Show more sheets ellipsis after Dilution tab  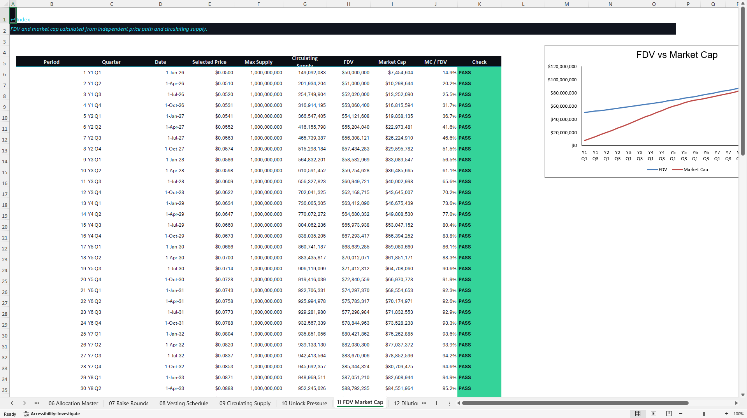(424, 403)
